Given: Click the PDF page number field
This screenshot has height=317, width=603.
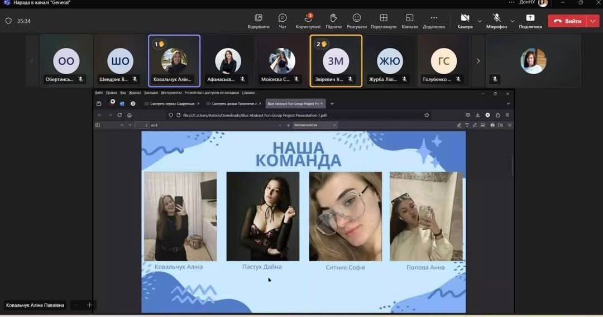Looking at the screenshot, I should coord(142,125).
